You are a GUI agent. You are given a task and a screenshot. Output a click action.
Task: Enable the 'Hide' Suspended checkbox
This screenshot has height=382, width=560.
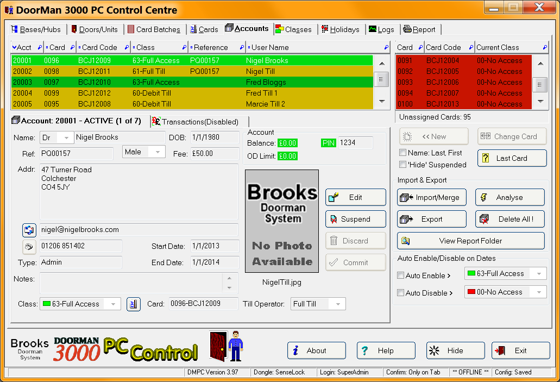click(403, 165)
